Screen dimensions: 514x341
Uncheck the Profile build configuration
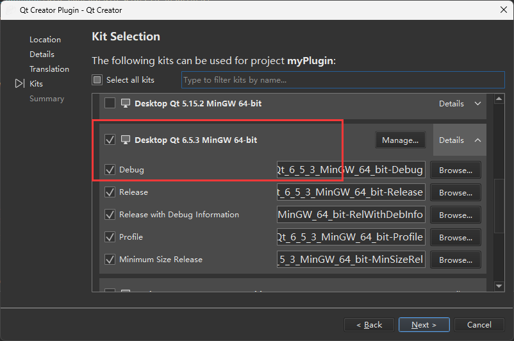[x=110, y=237]
